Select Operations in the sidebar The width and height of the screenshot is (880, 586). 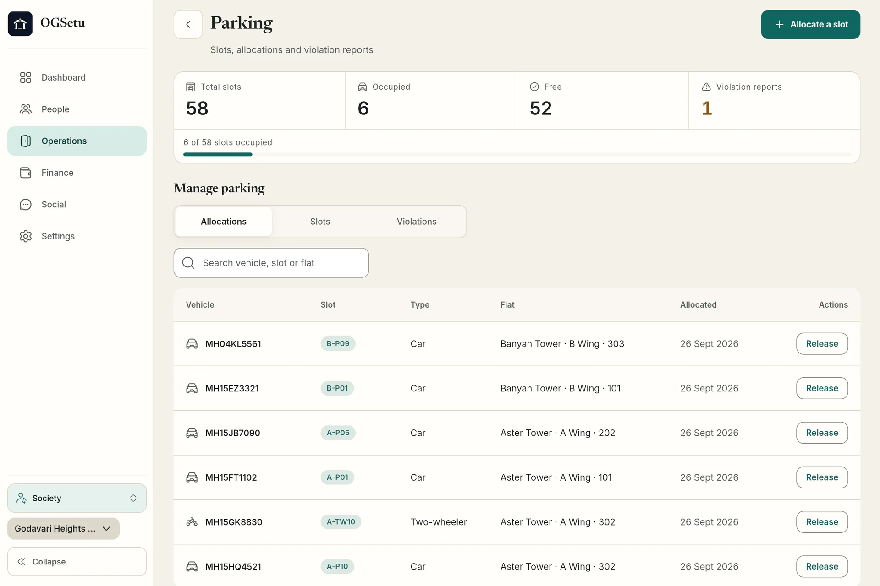(x=77, y=141)
